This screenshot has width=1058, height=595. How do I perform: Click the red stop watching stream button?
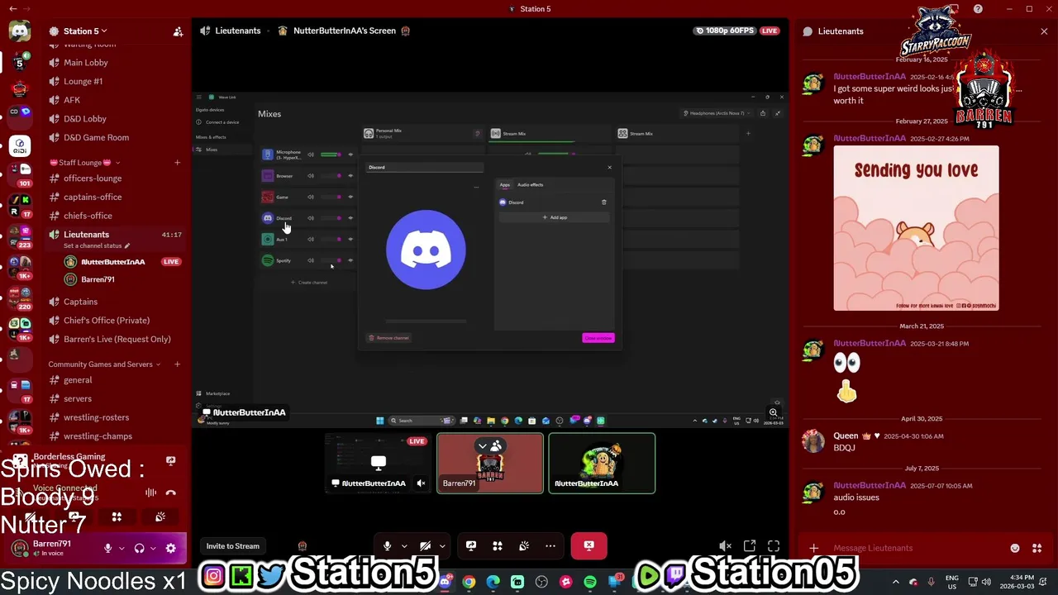pos(589,545)
